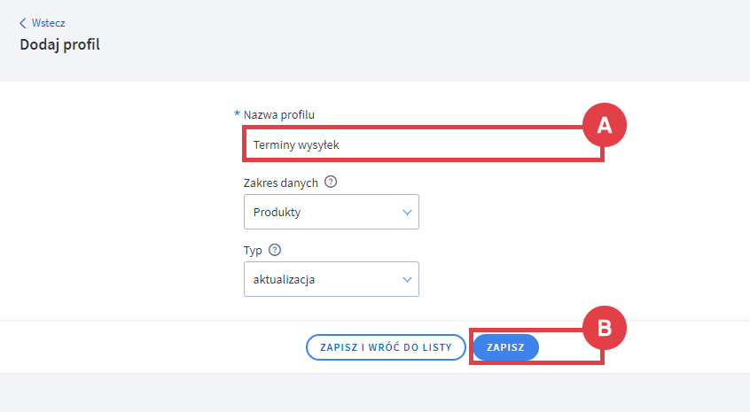Click the Zakres danych label text
The height and width of the screenshot is (412, 750).
pyautogui.click(x=280, y=183)
